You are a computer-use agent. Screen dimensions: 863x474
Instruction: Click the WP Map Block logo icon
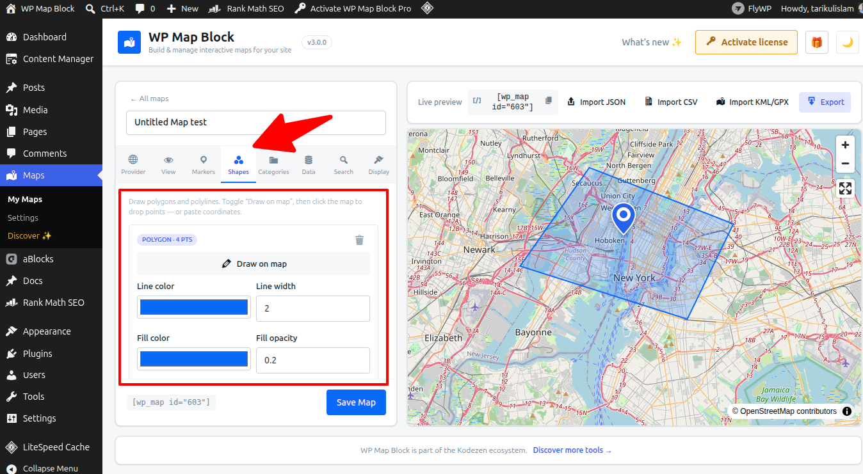[x=129, y=42]
